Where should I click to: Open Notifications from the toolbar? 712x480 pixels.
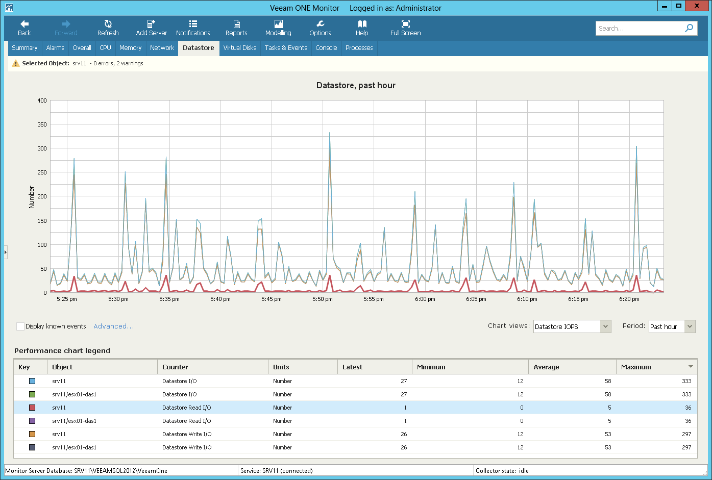(193, 28)
